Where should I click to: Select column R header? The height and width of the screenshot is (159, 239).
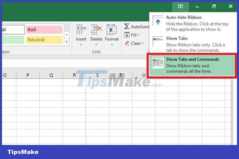pos(74,75)
